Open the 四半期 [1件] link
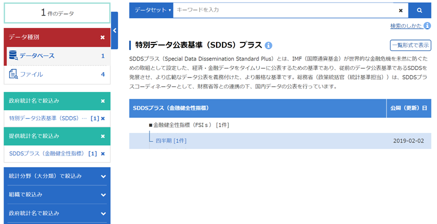The width and height of the screenshot is (437, 224). [x=171, y=141]
